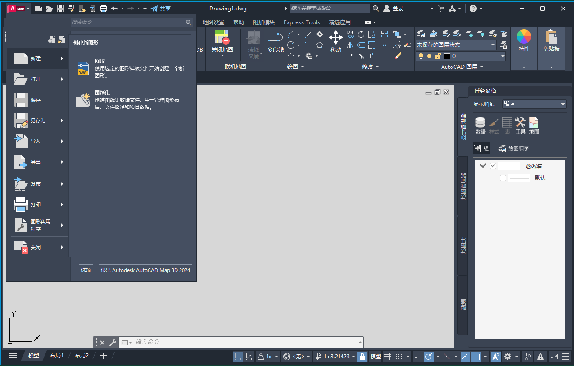Switch to the 布局1 tab
Image resolution: width=574 pixels, height=366 pixels.
click(x=56, y=355)
